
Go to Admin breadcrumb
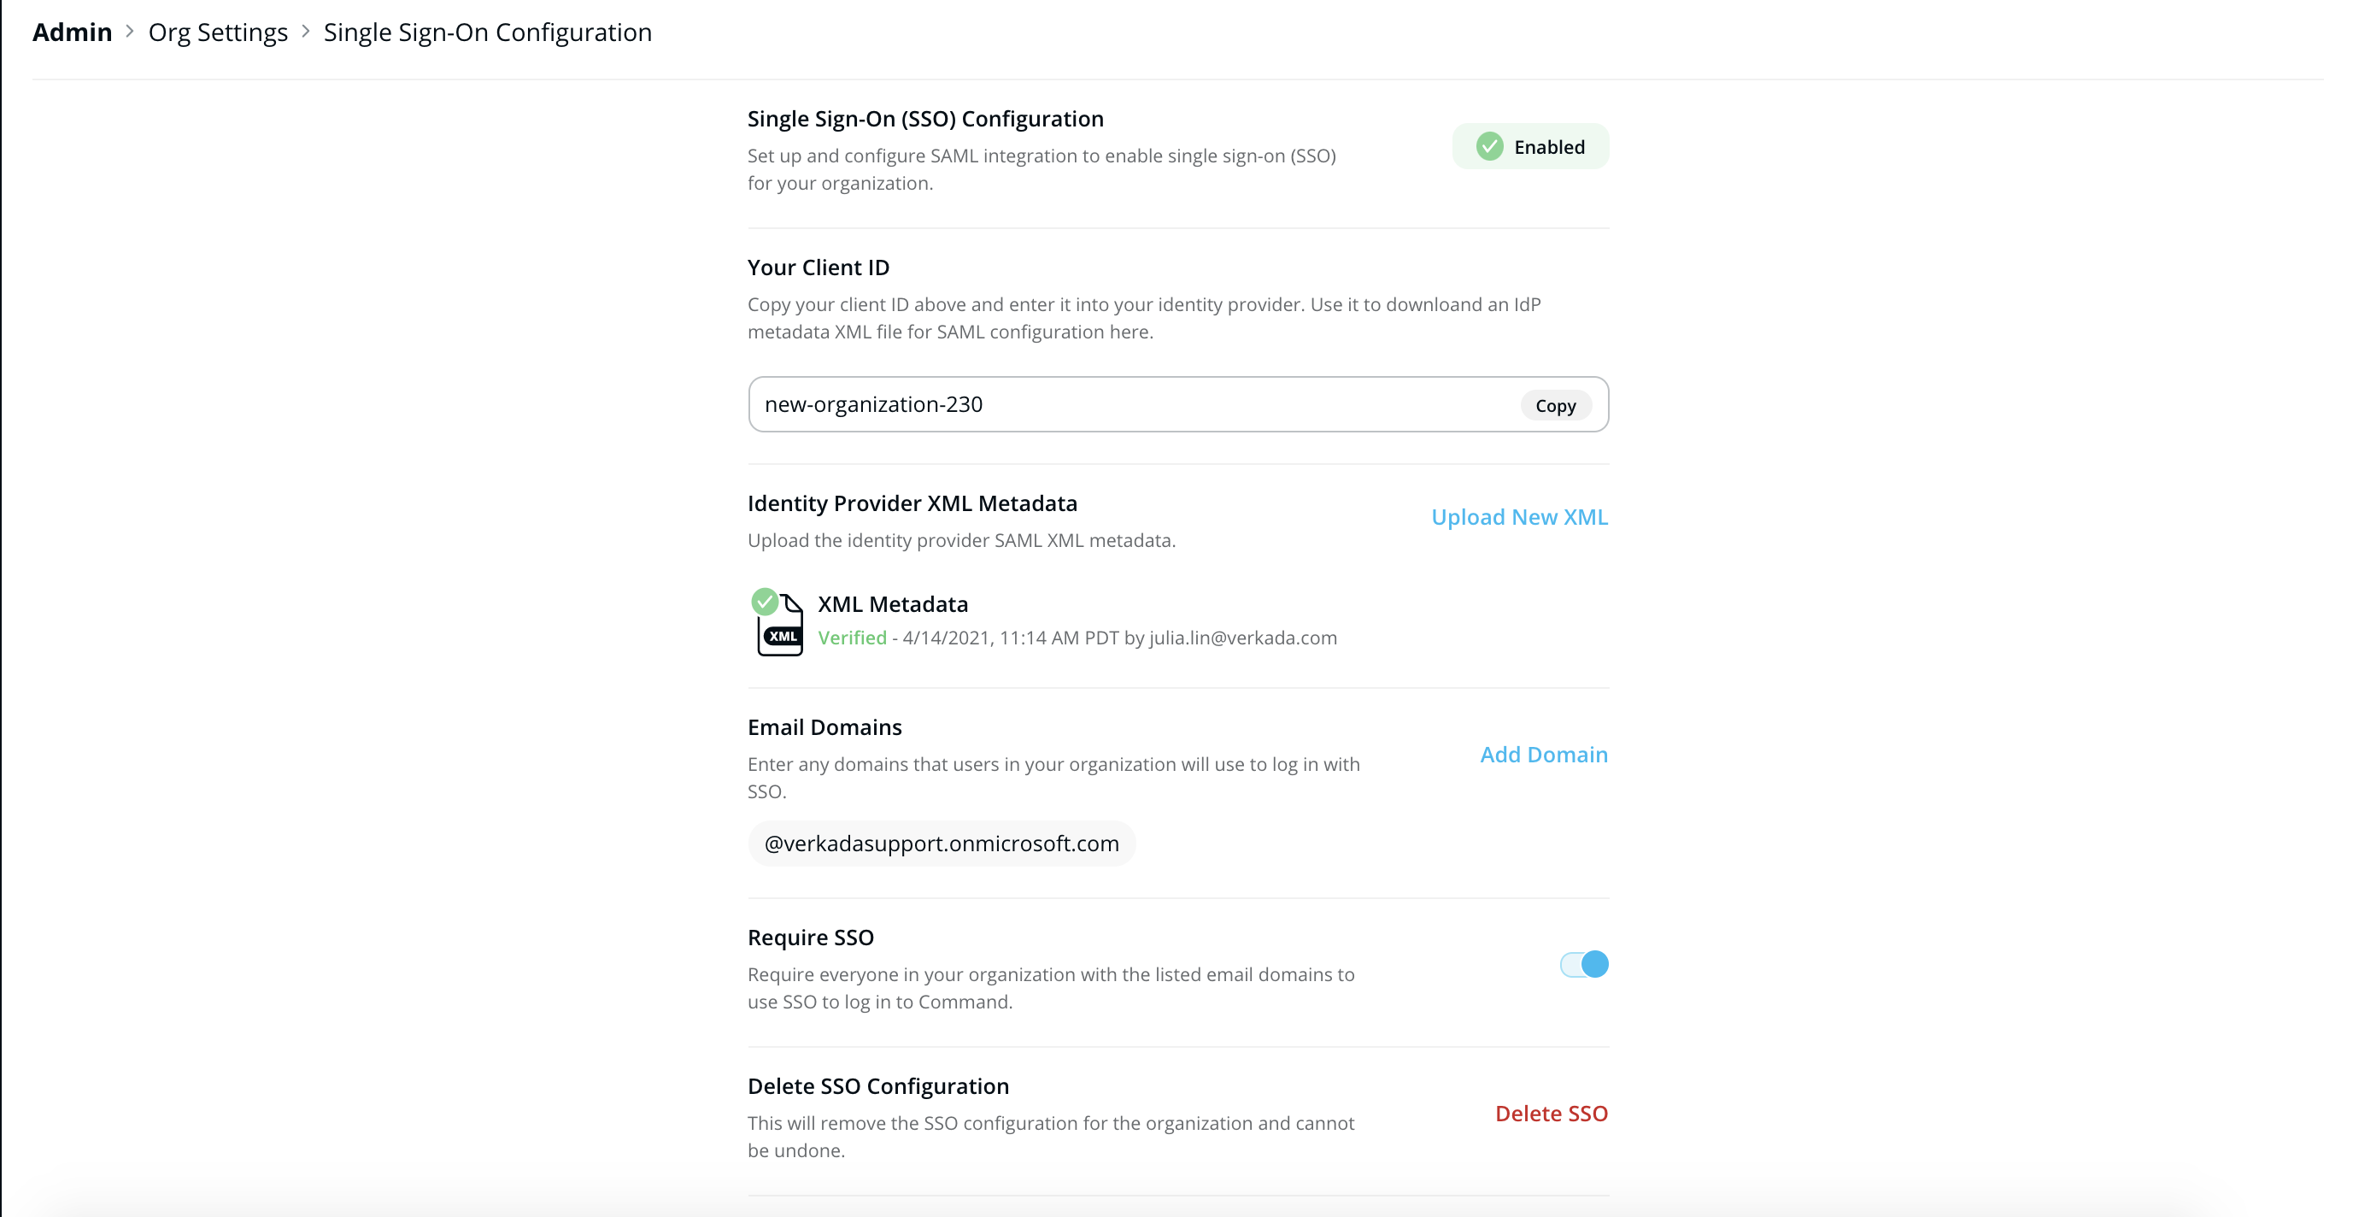click(72, 32)
